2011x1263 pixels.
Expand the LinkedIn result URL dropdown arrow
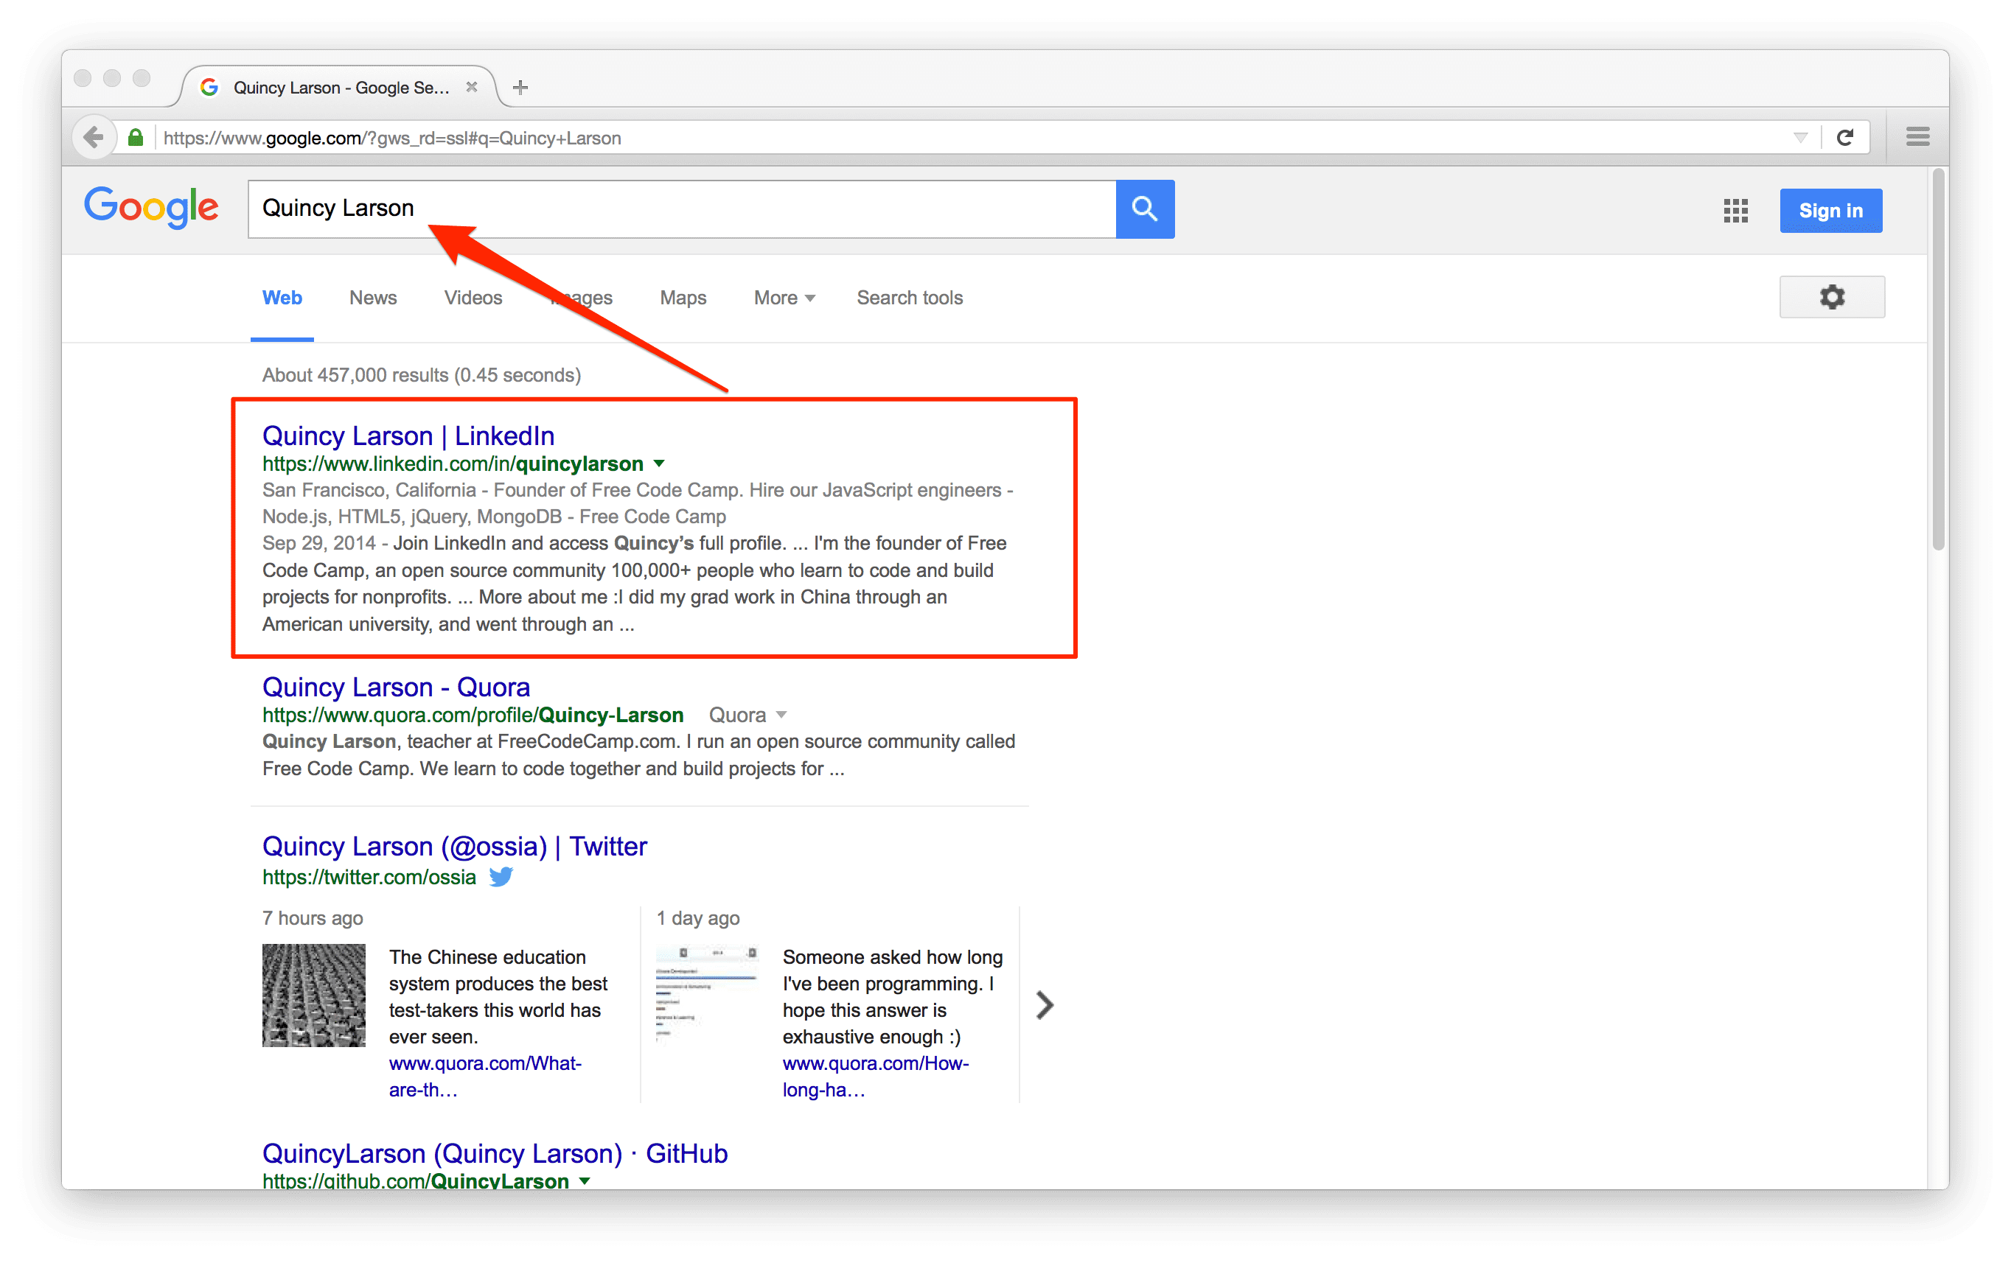coord(659,463)
